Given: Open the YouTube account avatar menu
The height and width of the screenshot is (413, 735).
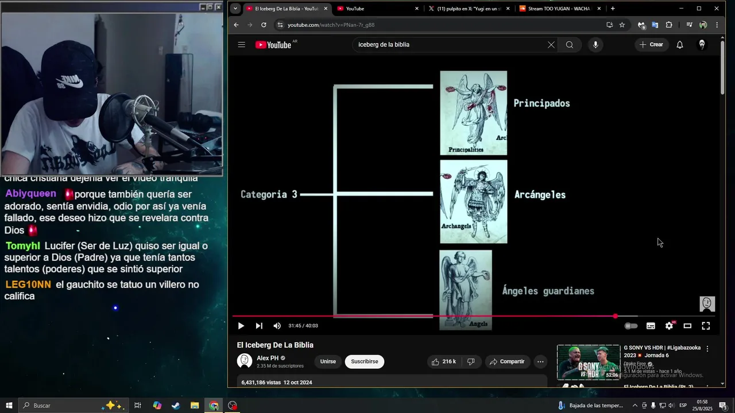Looking at the screenshot, I should (702, 45).
